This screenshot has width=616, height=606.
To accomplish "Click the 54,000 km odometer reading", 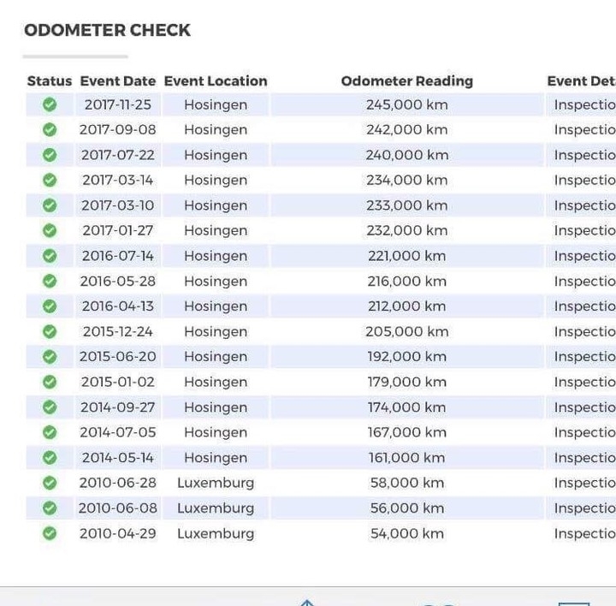I will pyautogui.click(x=407, y=533).
